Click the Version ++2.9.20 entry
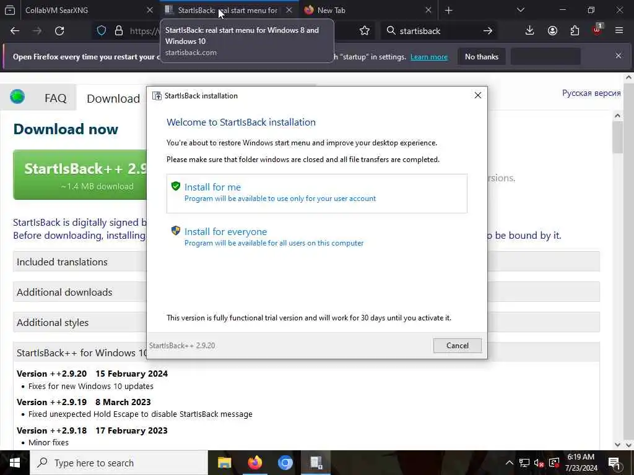Viewport: 634px width, 475px height. tap(92, 374)
